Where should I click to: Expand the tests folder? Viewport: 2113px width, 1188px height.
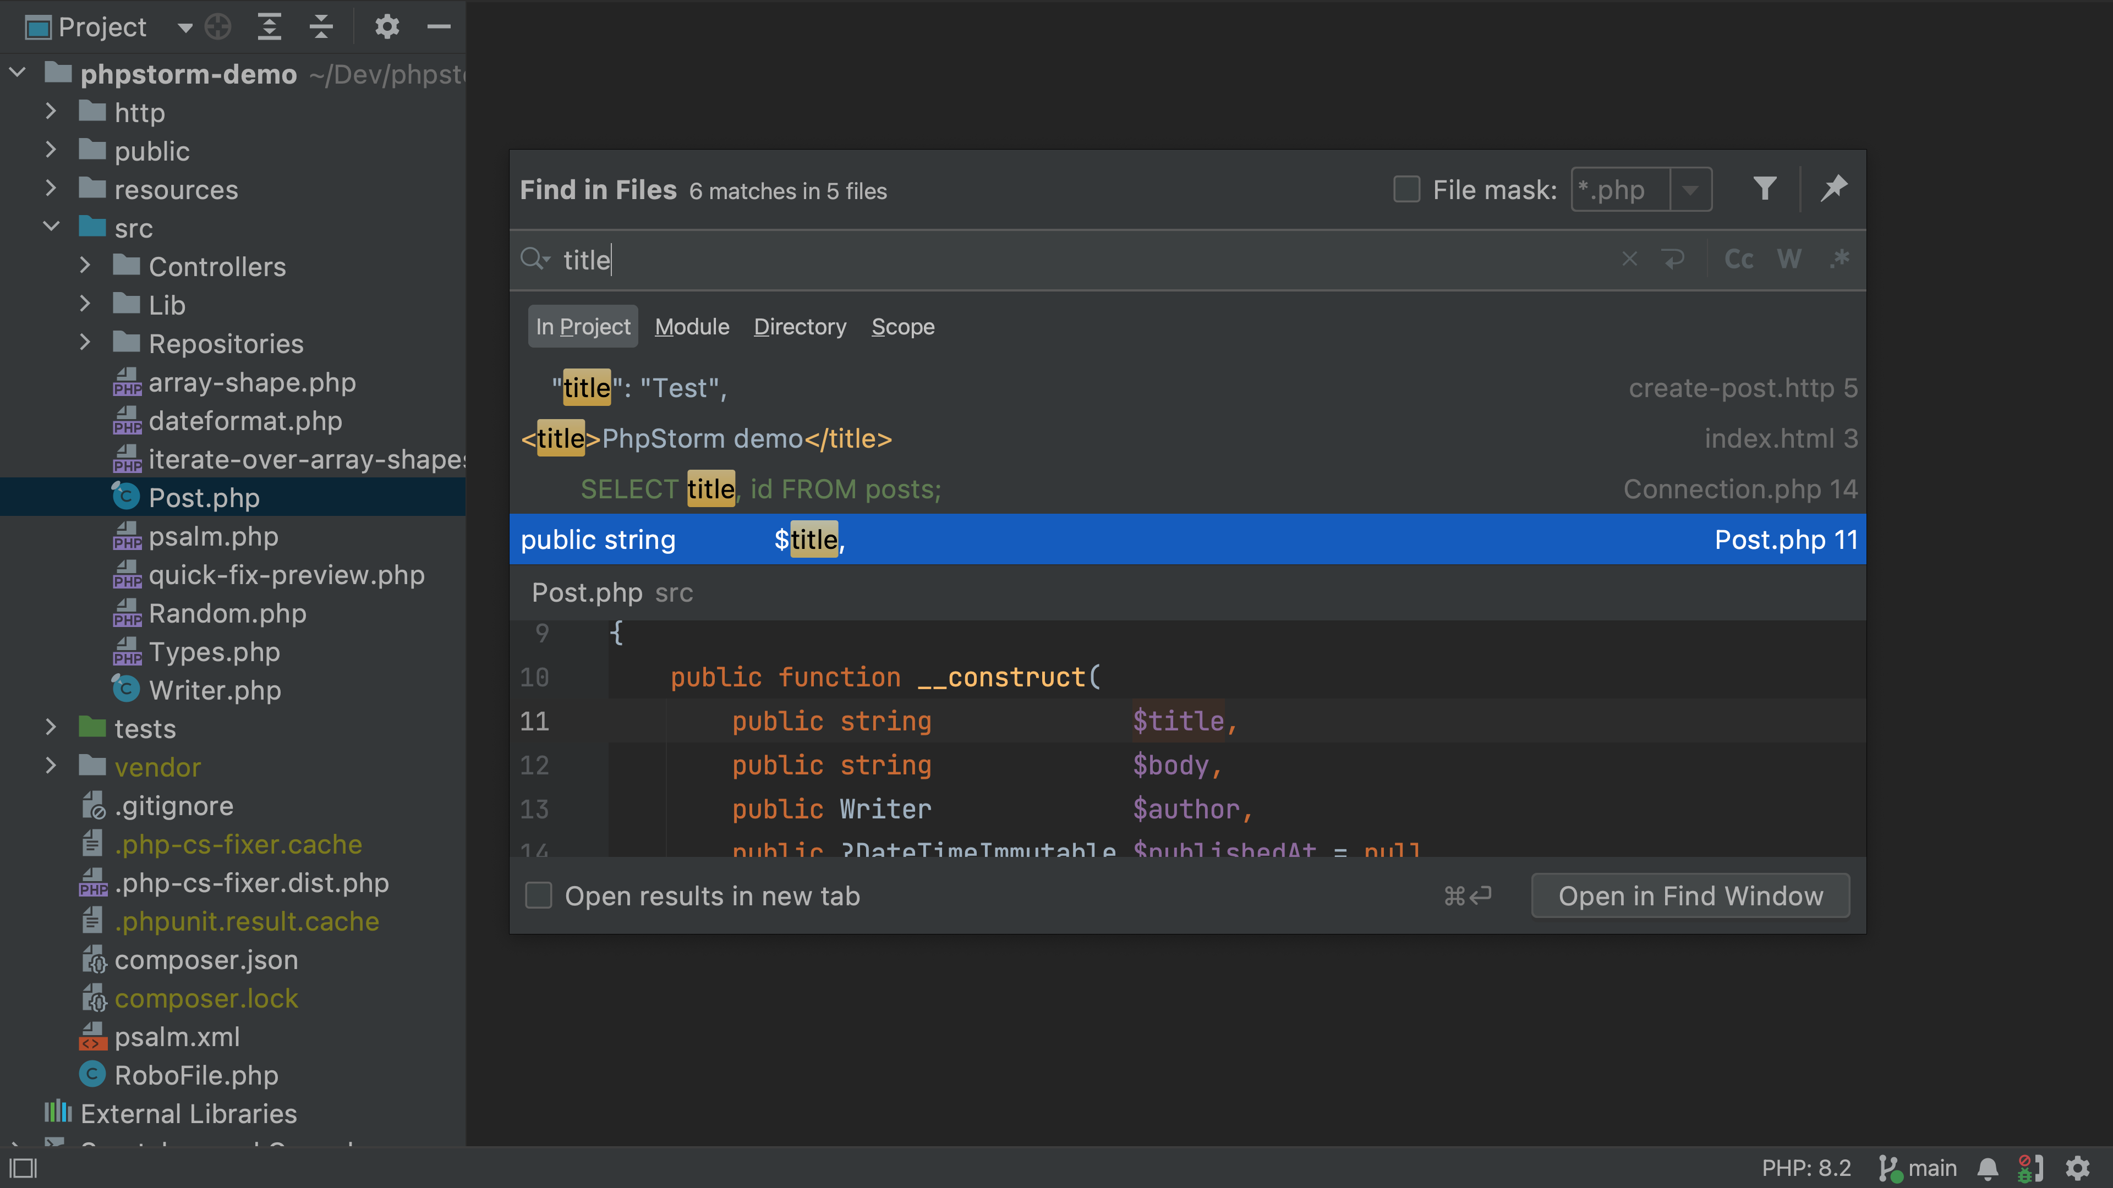coord(51,728)
